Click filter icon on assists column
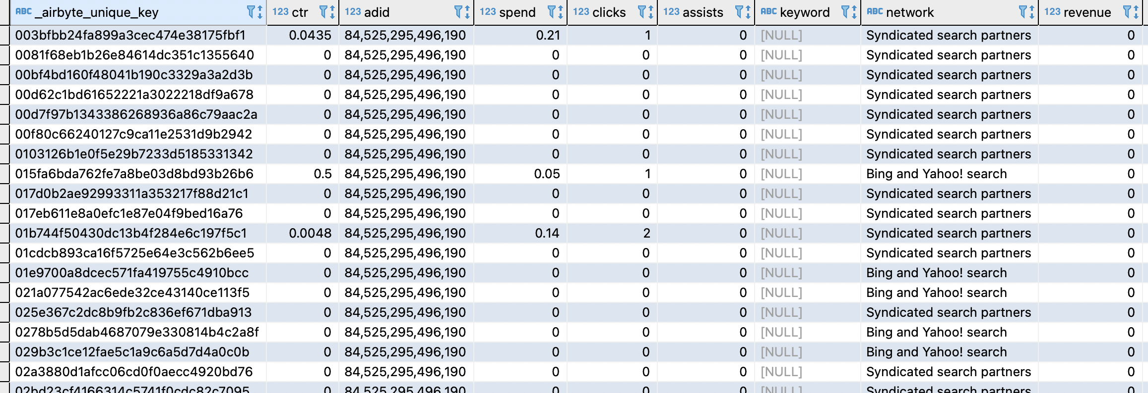This screenshot has width=1148, height=393. point(739,12)
